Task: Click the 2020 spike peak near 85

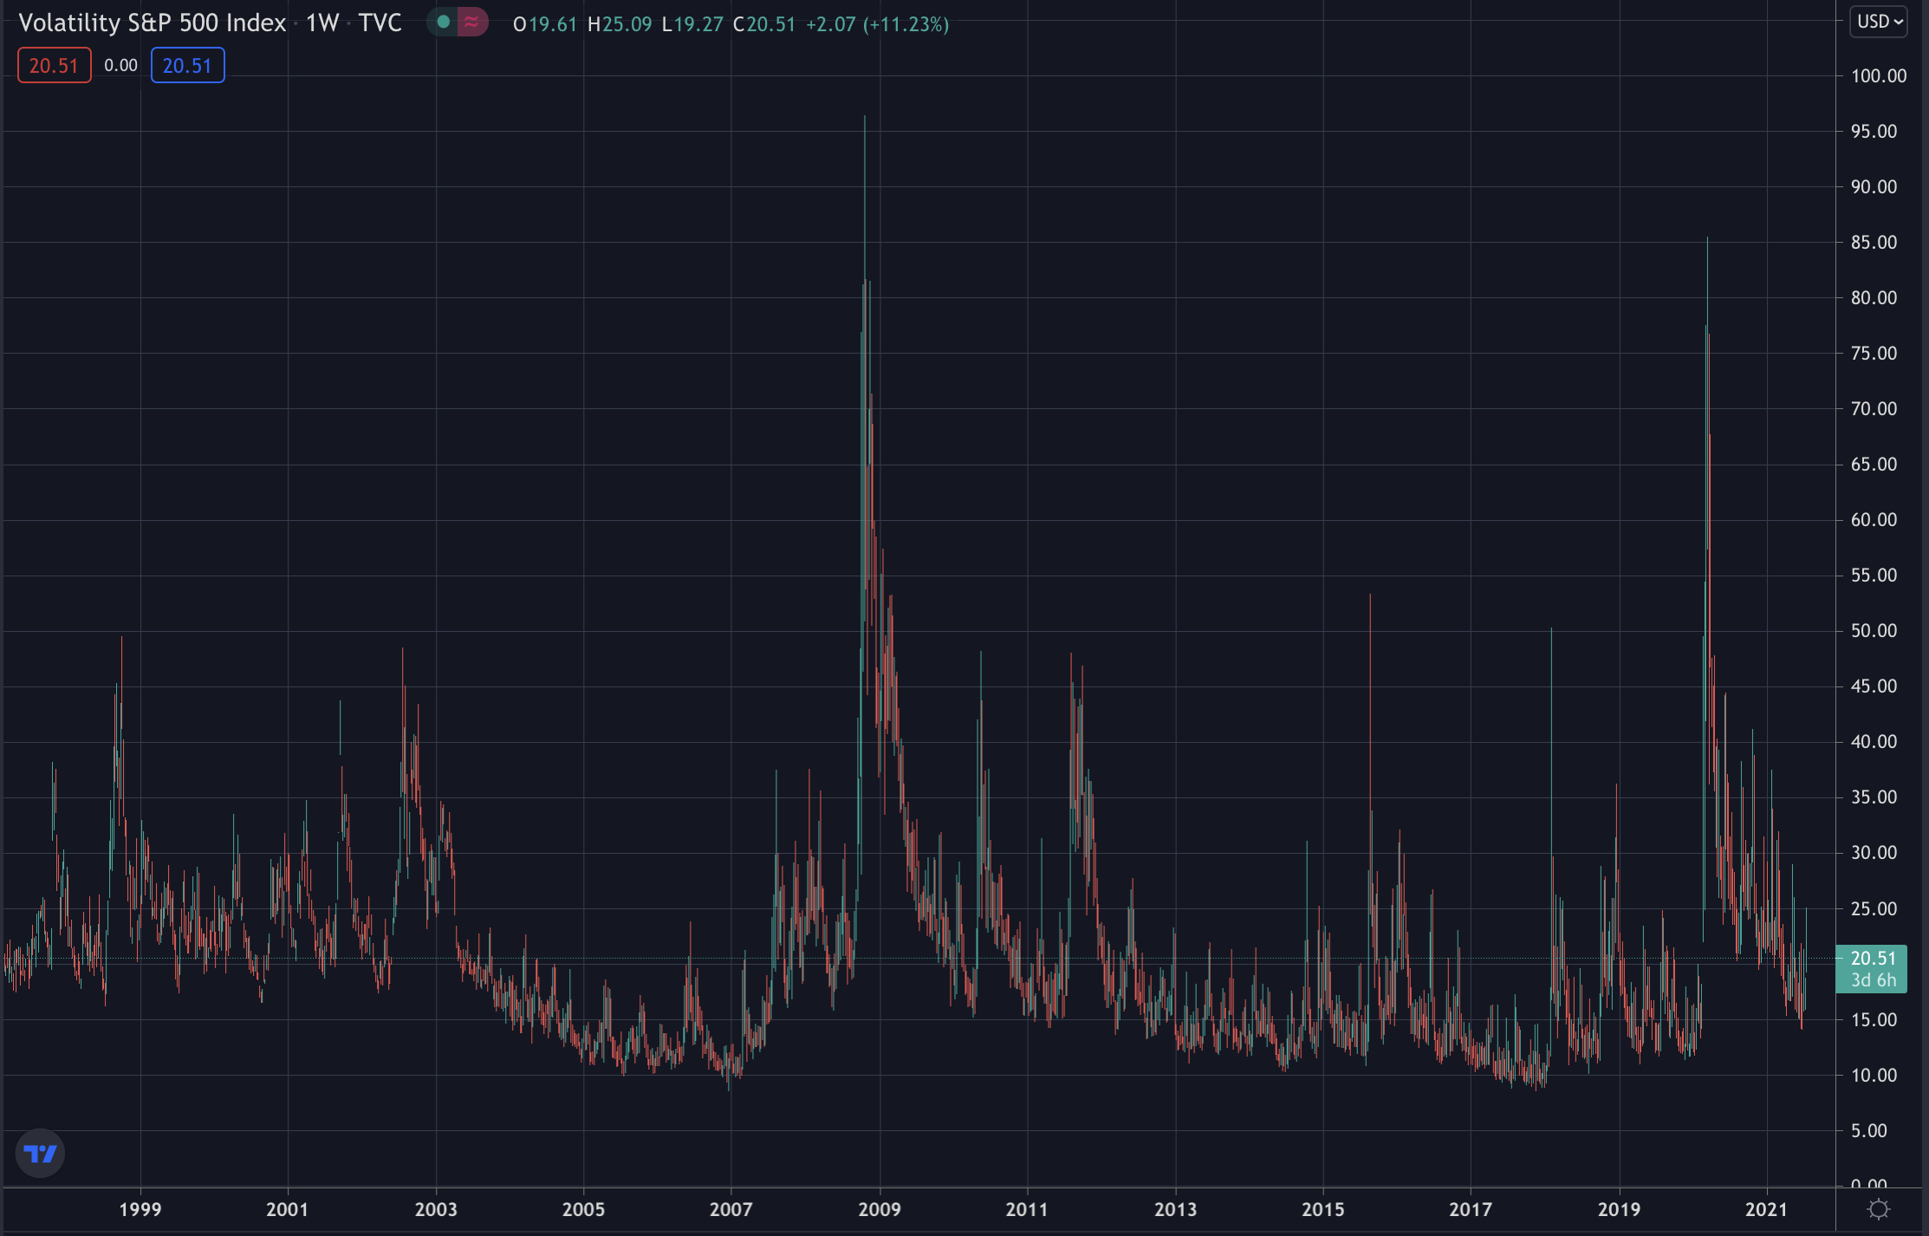Action: 1707,239
